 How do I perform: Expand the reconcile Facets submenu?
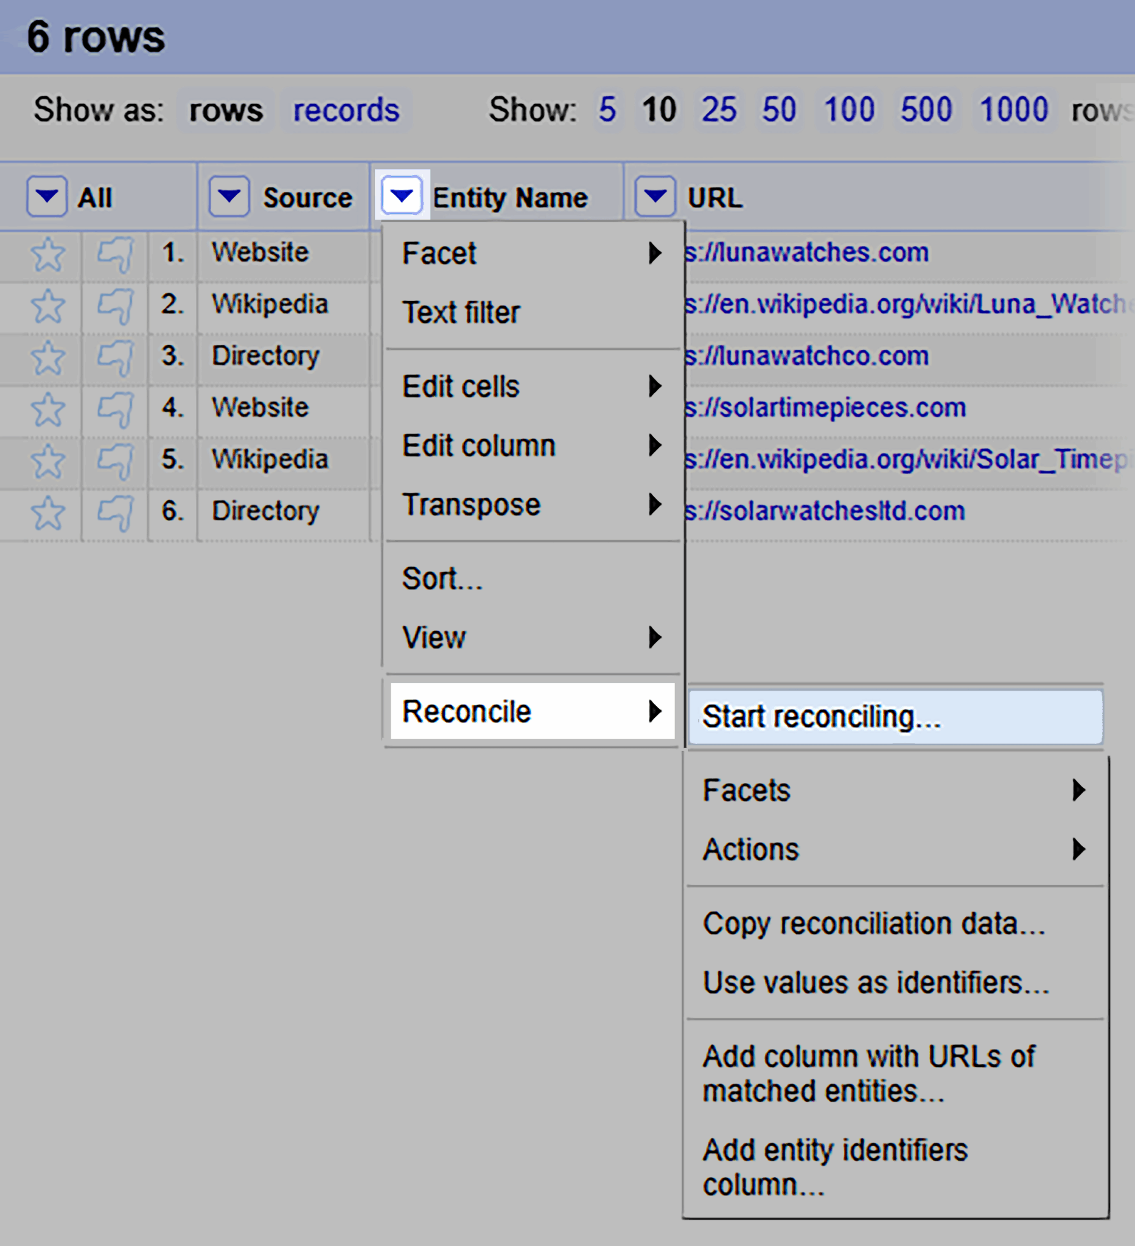(895, 790)
